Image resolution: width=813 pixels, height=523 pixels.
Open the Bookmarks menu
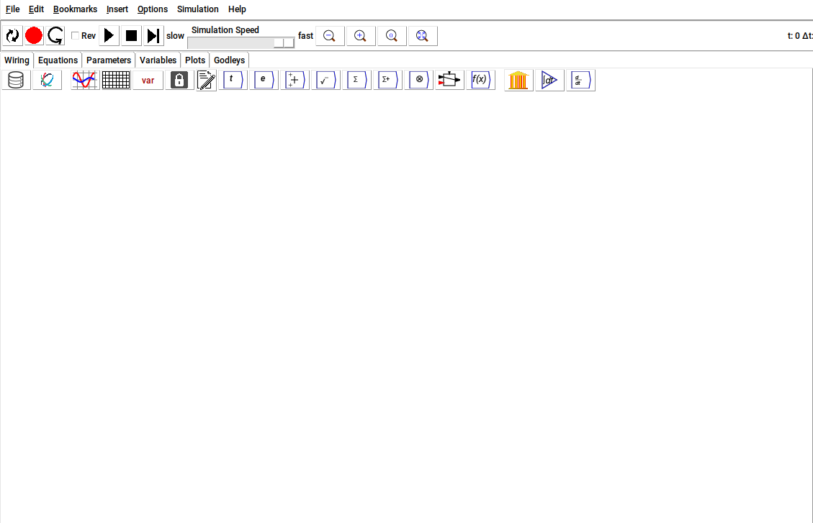tap(75, 9)
